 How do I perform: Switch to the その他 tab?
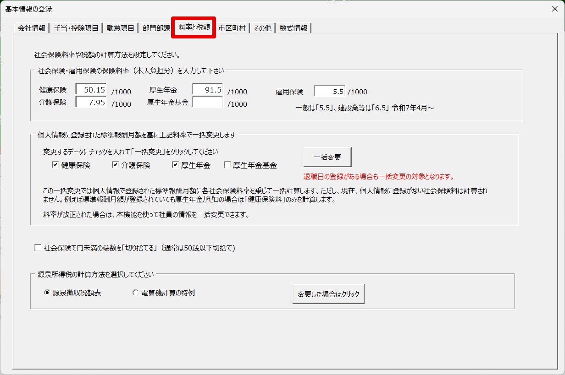pos(262,28)
